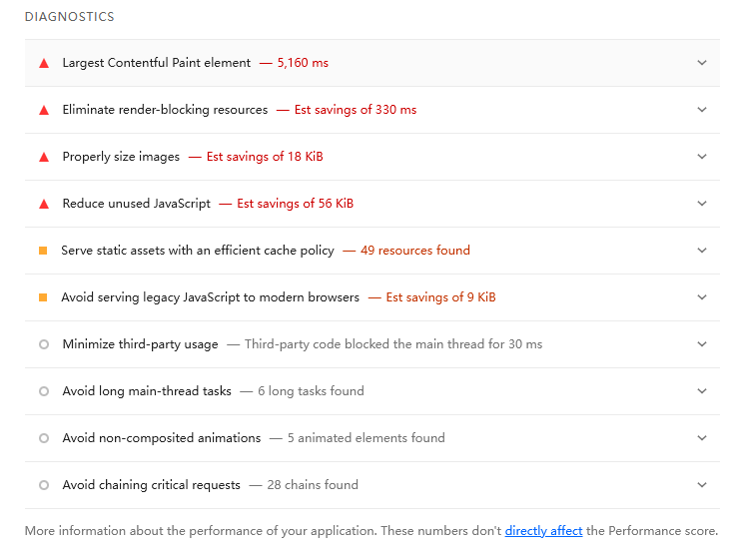Expand Avoid chaining critical requests chevron
Viewport: 733px width, 552px height.
pyautogui.click(x=702, y=485)
